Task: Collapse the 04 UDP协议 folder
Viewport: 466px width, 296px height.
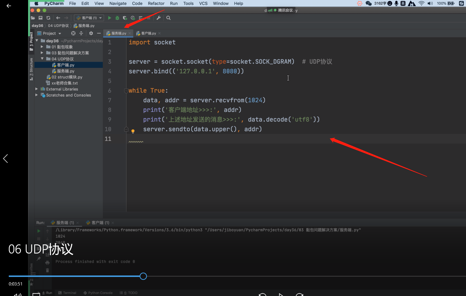Action: tap(42, 59)
